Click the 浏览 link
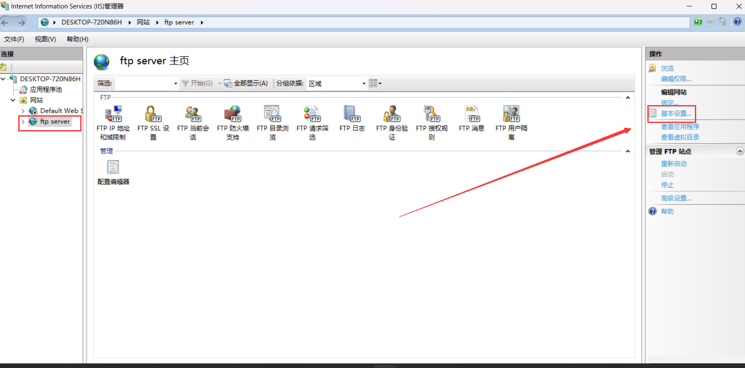Viewport: 745px width, 368px height. [x=667, y=68]
